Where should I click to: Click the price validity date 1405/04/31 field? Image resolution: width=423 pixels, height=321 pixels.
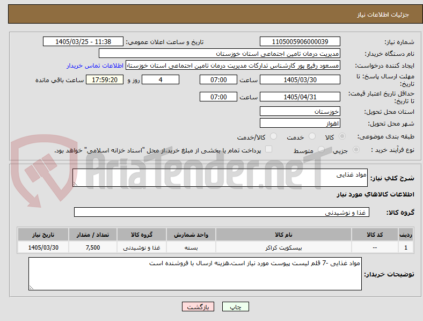click(300, 97)
